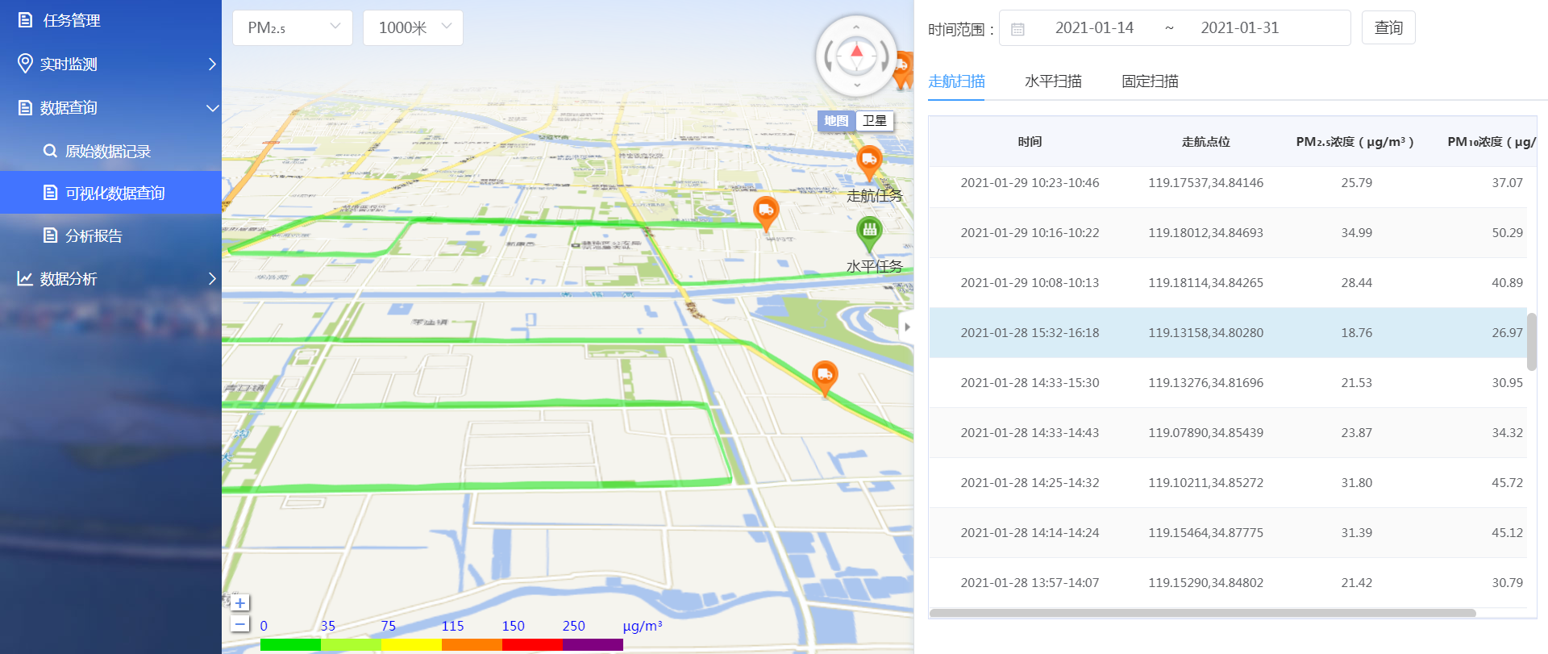The width and height of the screenshot is (1548, 654).
Task: Switch to the 水平扫描 tab
Action: [x=1053, y=81]
